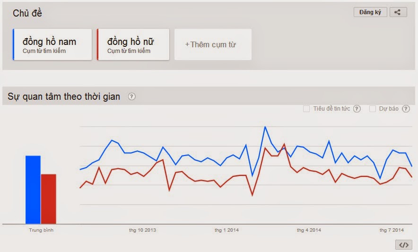The image size is (418, 252).
Task: Enable the Tiêu đề tin tức checkbox
Action: click(x=306, y=109)
